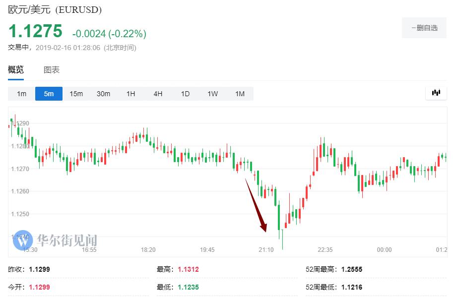457x297 pixels.
Task: Select the 1D timeframe
Action: (x=185, y=94)
